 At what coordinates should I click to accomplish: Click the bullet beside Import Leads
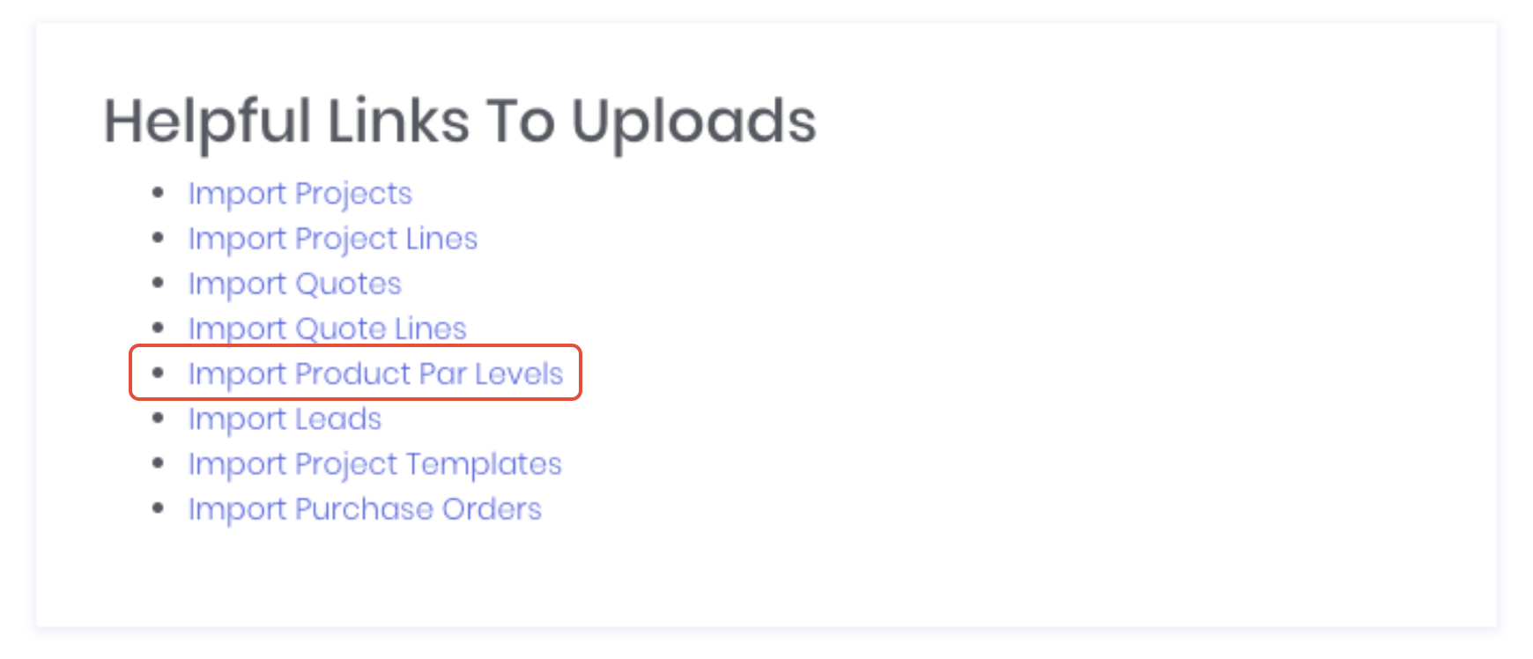[159, 418]
